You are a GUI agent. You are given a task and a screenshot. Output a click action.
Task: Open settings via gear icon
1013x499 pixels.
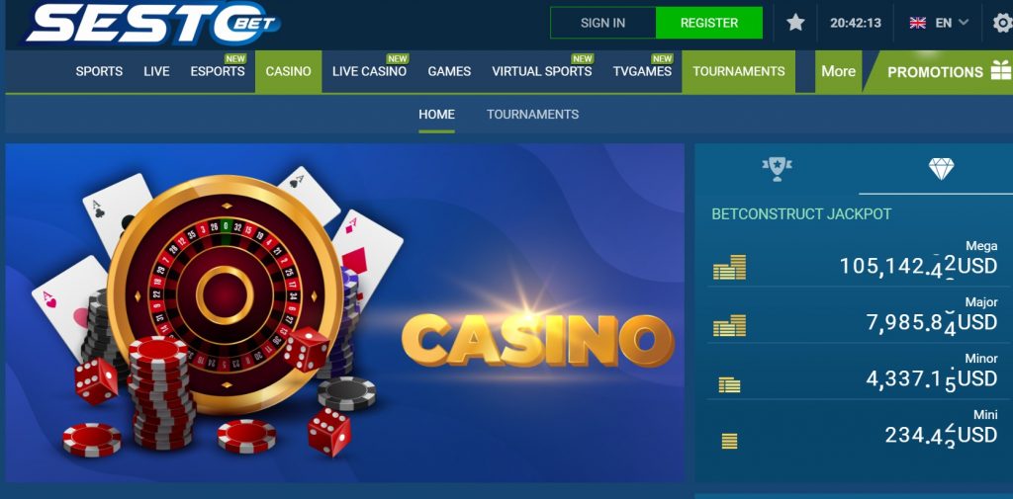point(1003,24)
